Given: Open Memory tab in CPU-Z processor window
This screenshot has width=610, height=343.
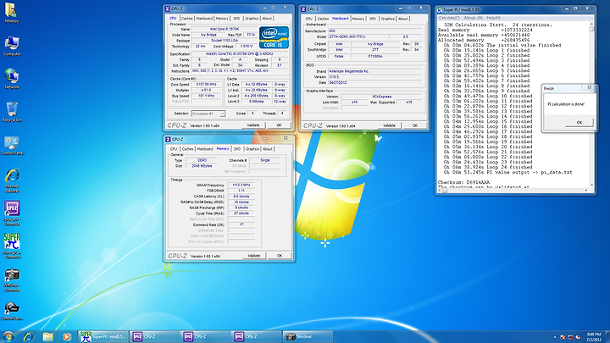Looking at the screenshot, I should (222, 19).
